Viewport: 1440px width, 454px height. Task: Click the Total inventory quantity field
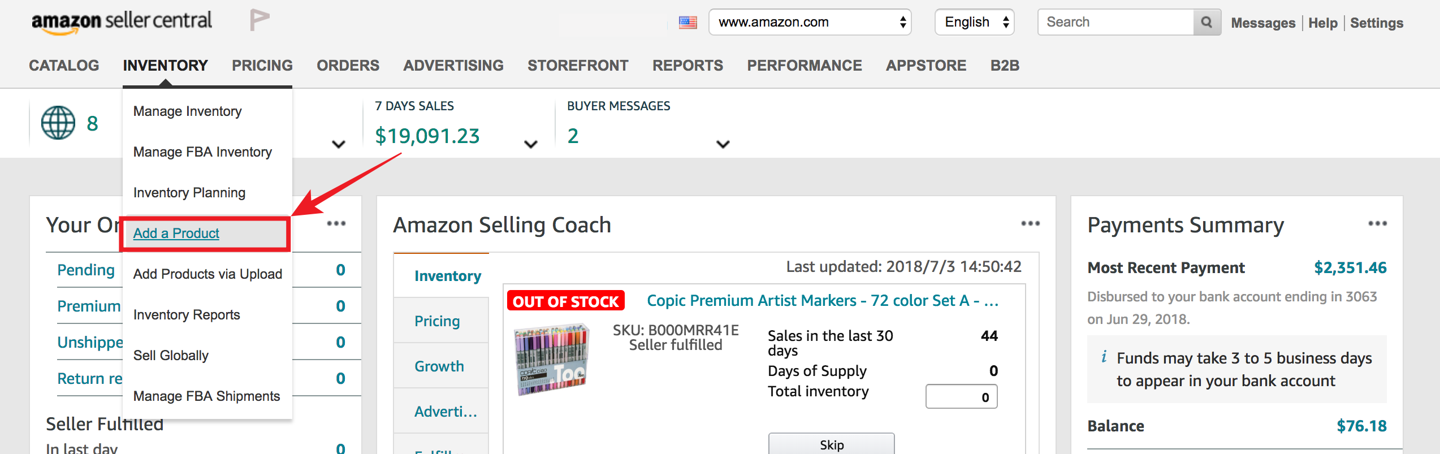coord(961,397)
